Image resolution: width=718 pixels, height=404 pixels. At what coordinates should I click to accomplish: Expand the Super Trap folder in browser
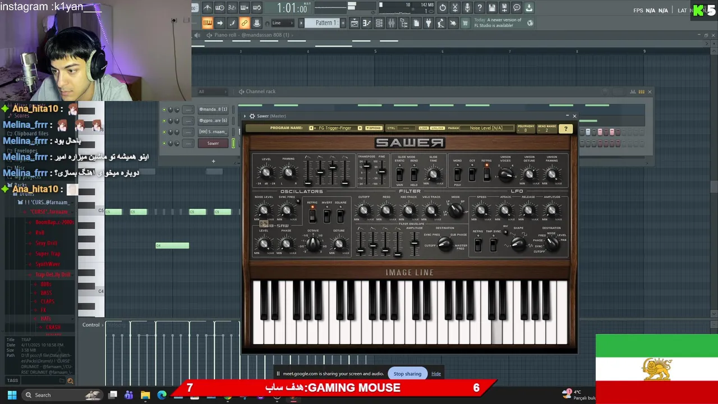point(48,254)
